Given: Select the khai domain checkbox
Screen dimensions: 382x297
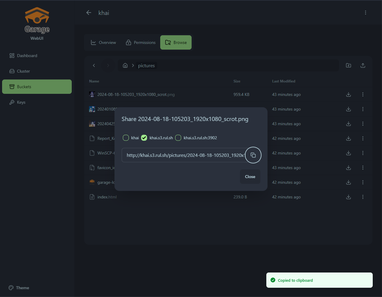Looking at the screenshot, I should coord(126,138).
